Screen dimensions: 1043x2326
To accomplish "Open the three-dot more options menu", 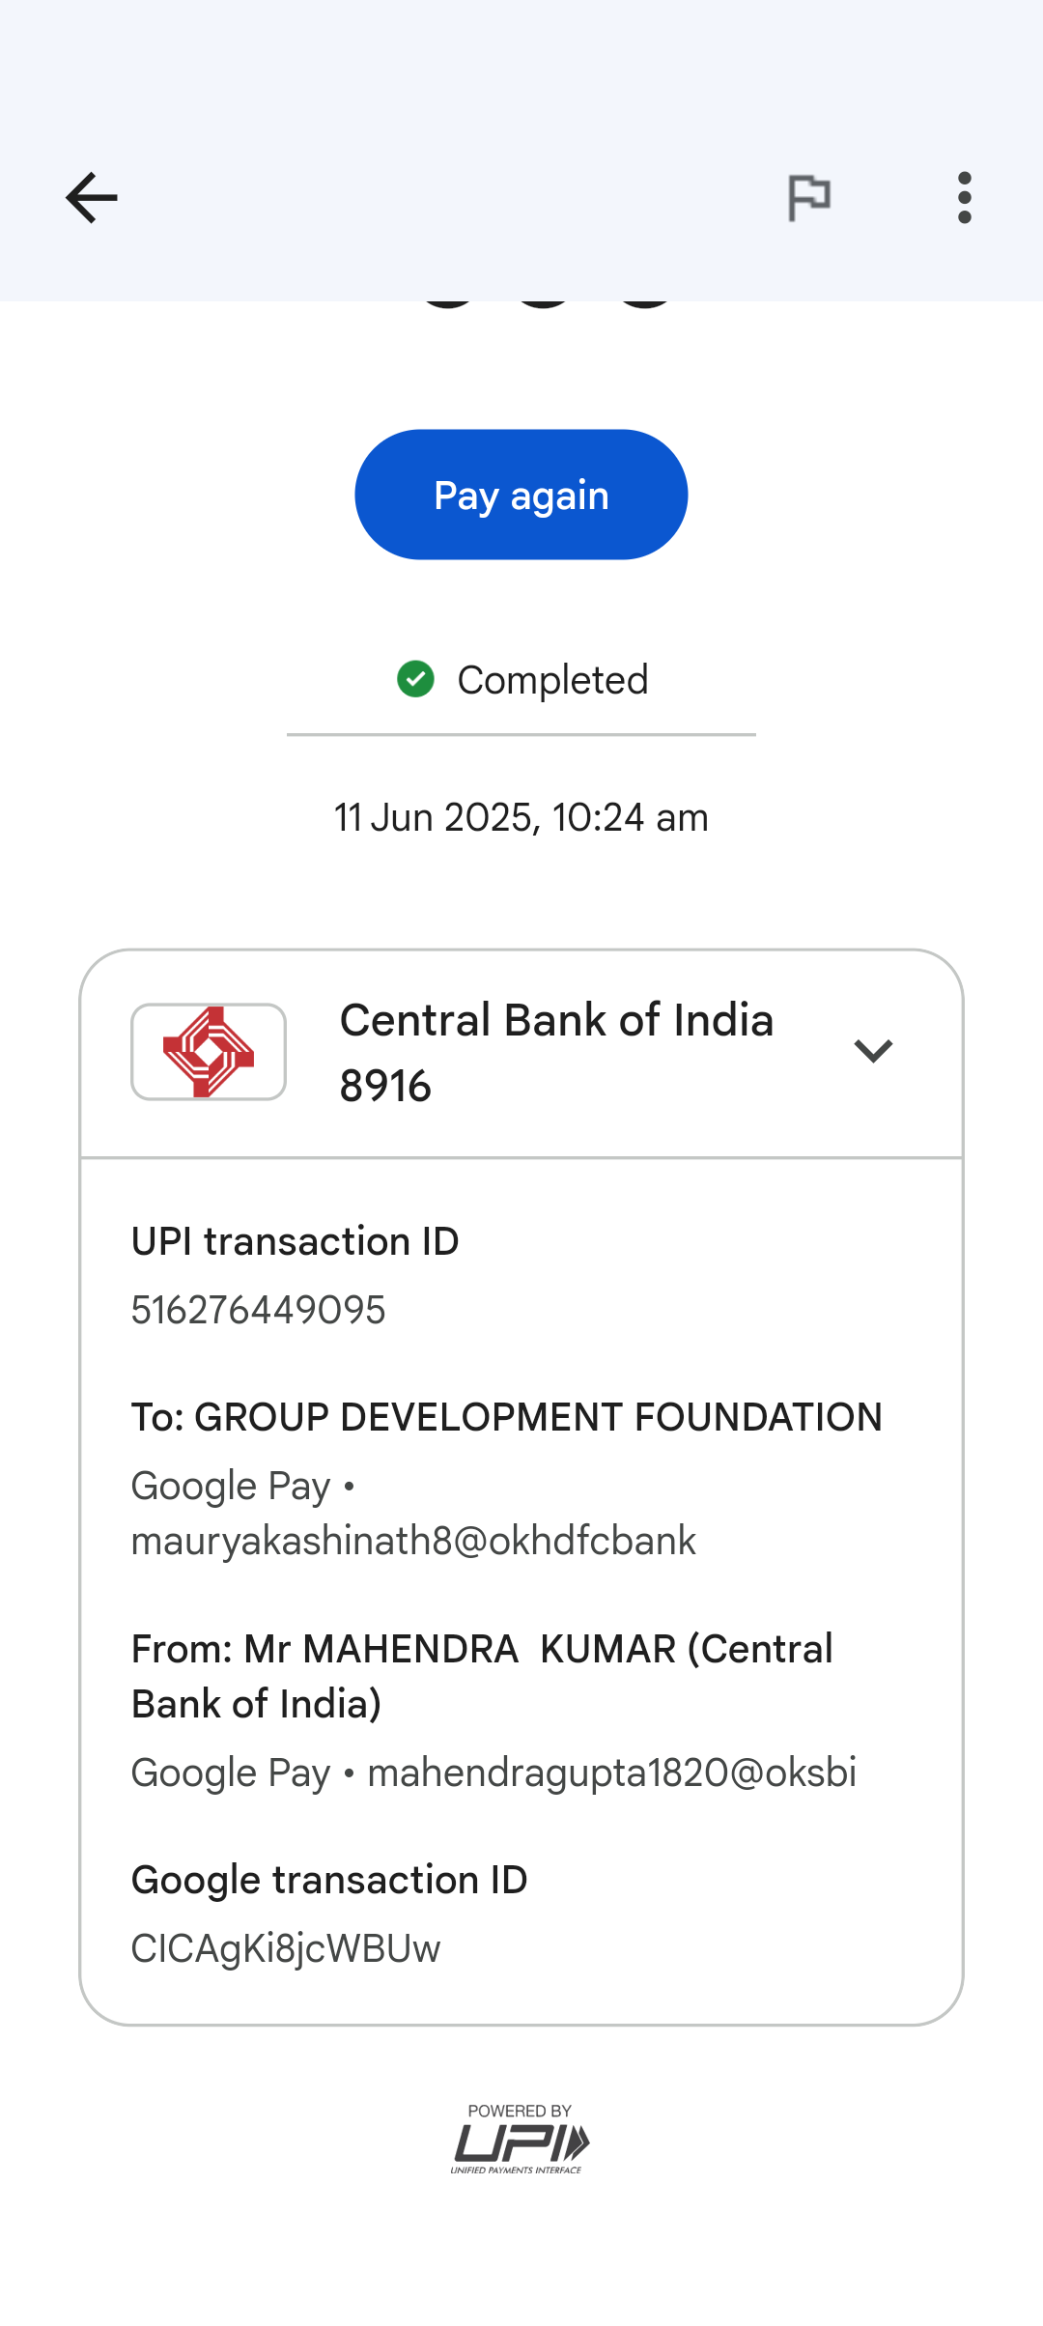I will [964, 198].
